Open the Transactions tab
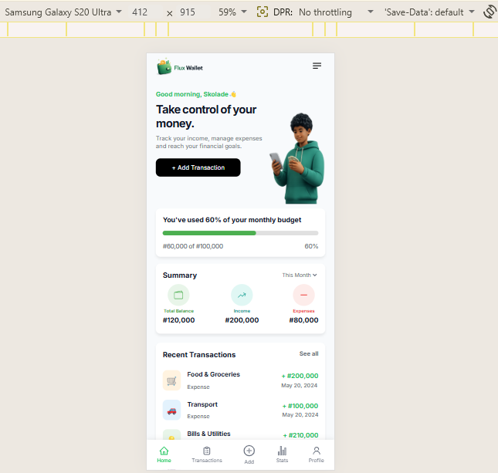 (207, 454)
